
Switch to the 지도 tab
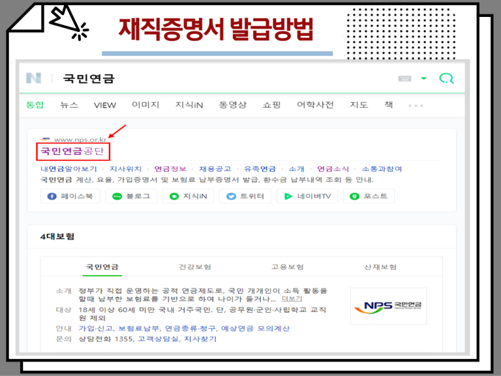359,105
